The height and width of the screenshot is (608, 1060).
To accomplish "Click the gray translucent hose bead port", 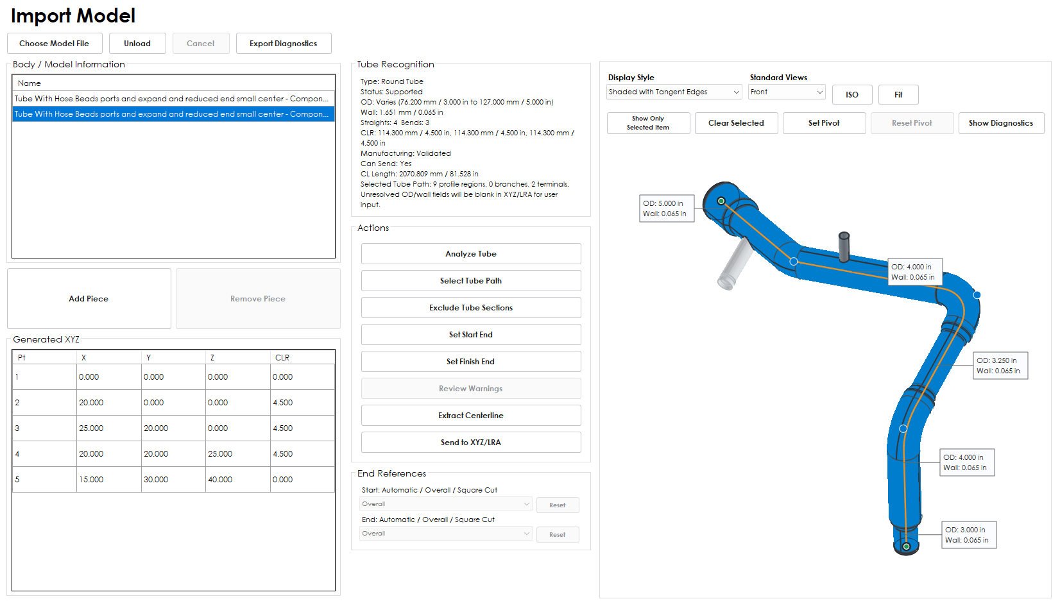I will (x=734, y=264).
